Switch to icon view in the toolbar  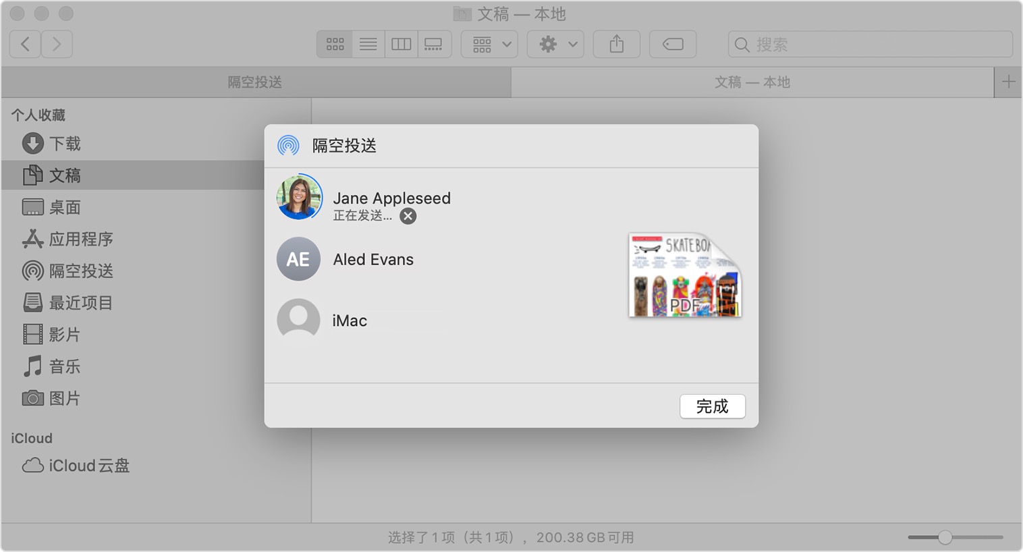point(334,43)
